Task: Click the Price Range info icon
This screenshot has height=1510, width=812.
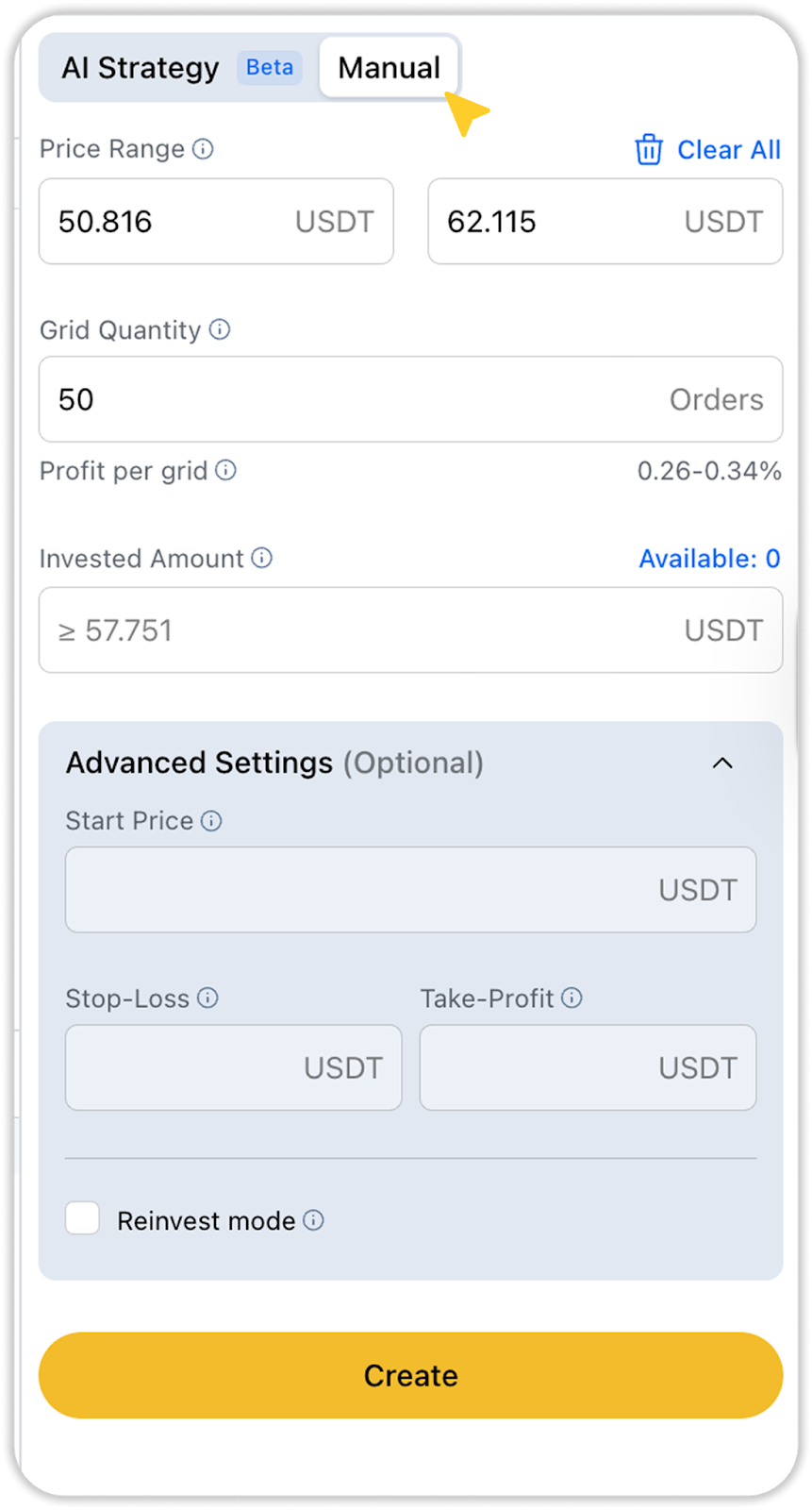Action: (x=203, y=149)
